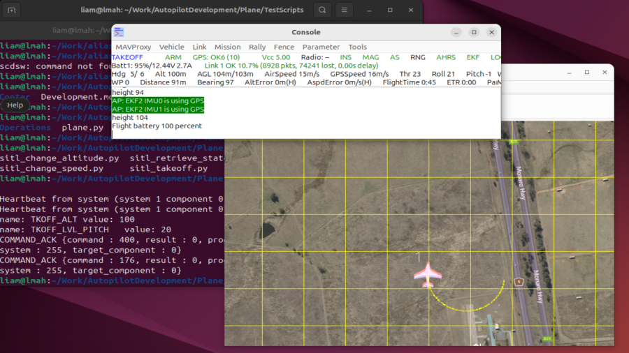Click the AirSpeed 15m/s readout

click(x=291, y=74)
